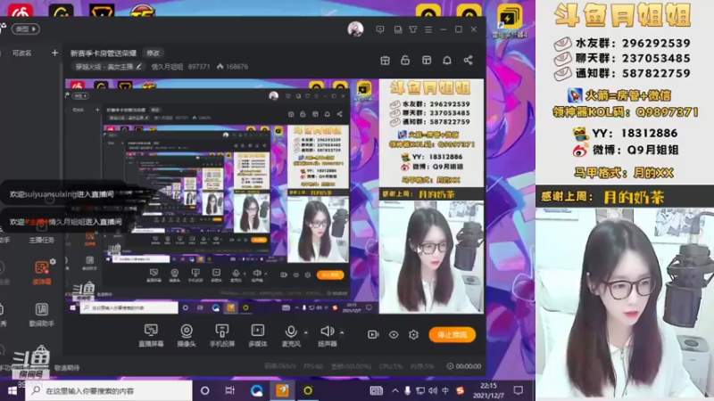Switch the 中 input language indicator
The image size is (714, 401).
pyautogui.click(x=445, y=390)
